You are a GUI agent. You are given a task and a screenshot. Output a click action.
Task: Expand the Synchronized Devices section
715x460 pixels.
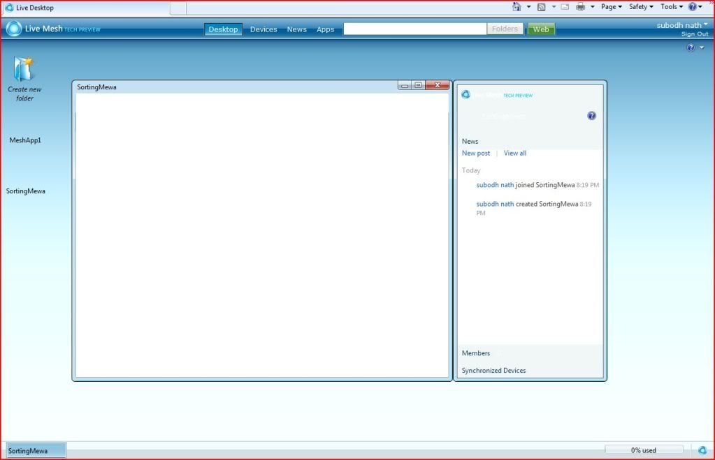tap(493, 370)
